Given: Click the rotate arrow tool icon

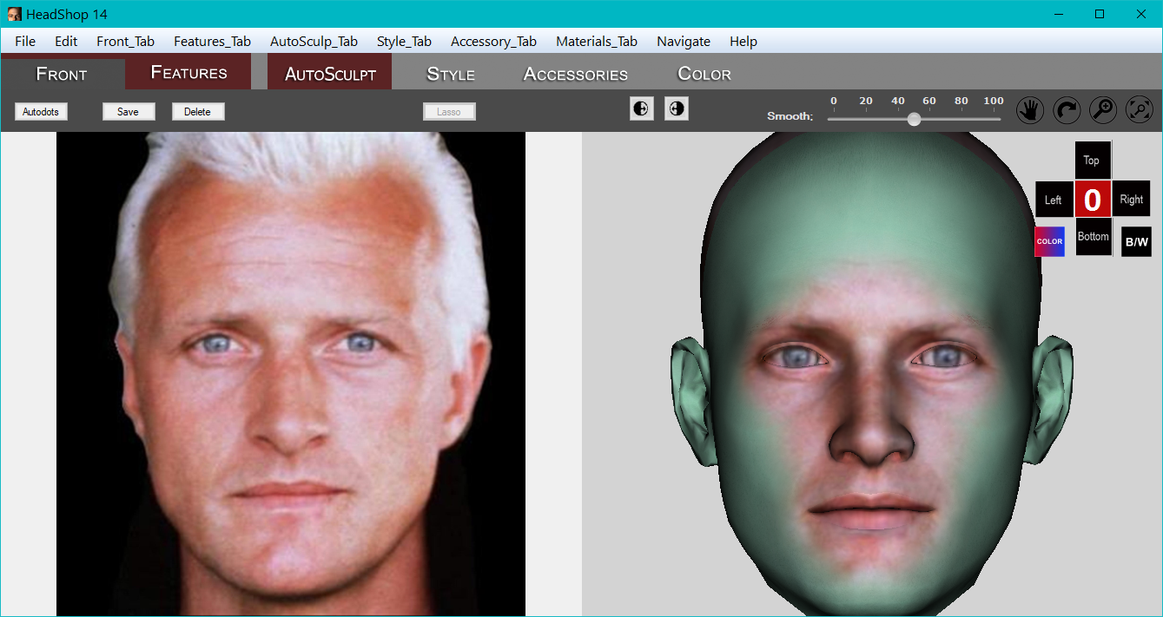Looking at the screenshot, I should tap(1067, 109).
